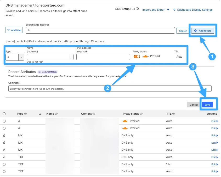Click the Add record button
This screenshot has height=177, width=221.
203,31
